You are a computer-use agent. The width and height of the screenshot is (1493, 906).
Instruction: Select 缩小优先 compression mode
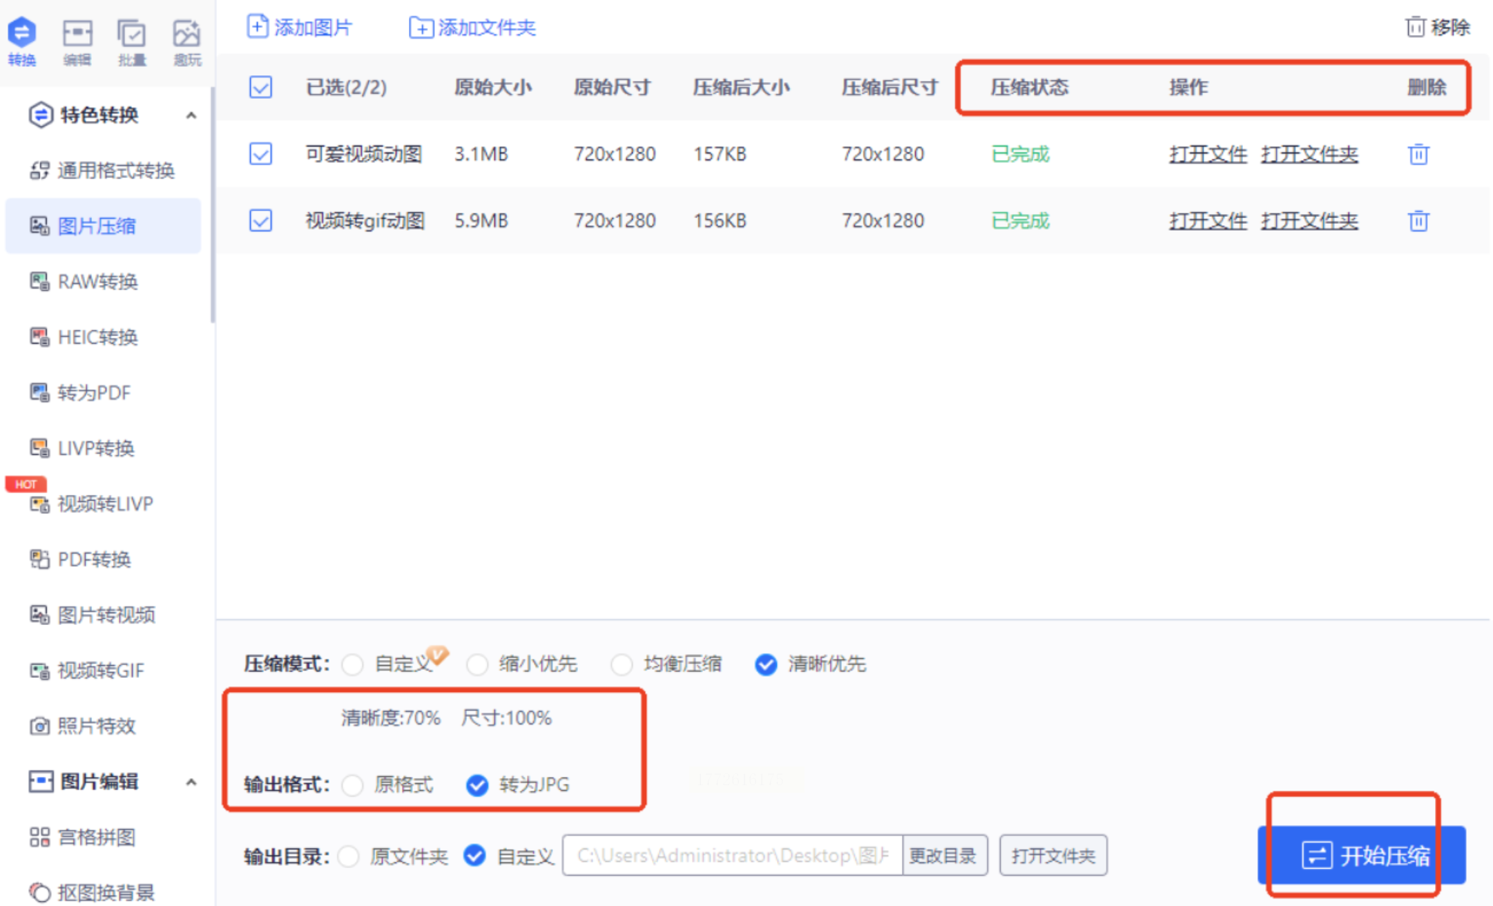(477, 664)
